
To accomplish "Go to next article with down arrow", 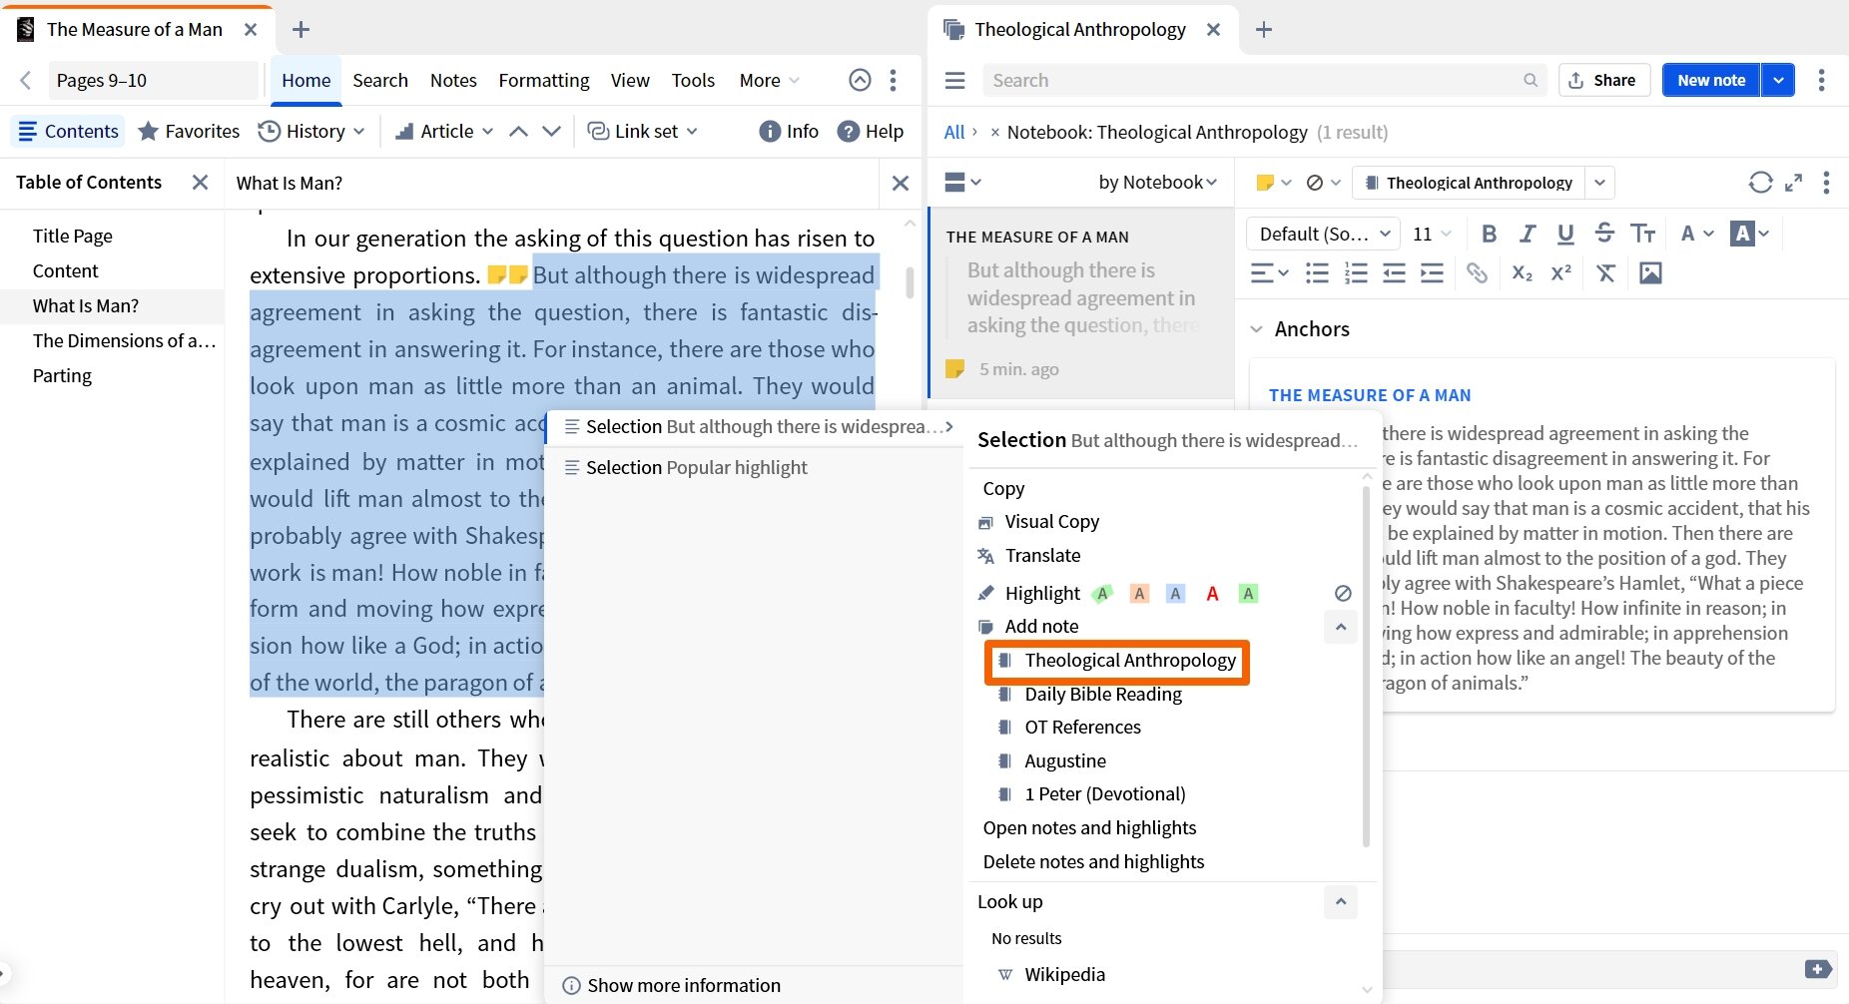I will 551,132.
